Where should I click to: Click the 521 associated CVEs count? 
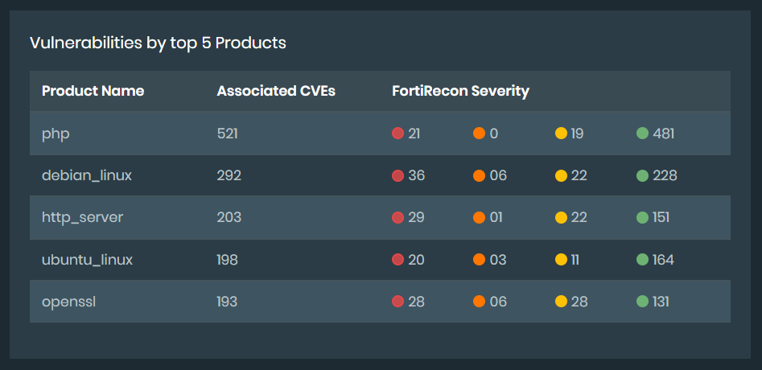tap(227, 134)
